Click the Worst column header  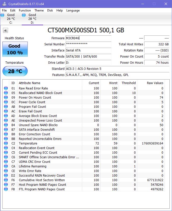tap(109, 83)
